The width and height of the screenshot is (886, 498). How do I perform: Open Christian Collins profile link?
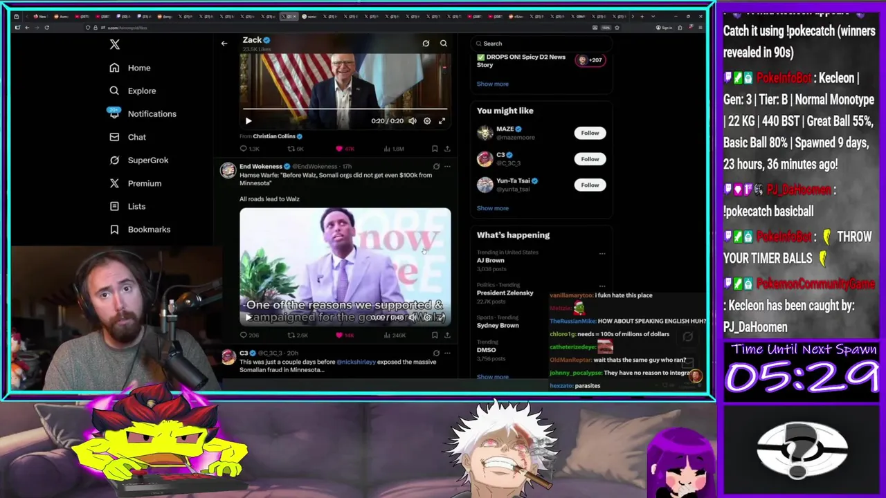274,136
